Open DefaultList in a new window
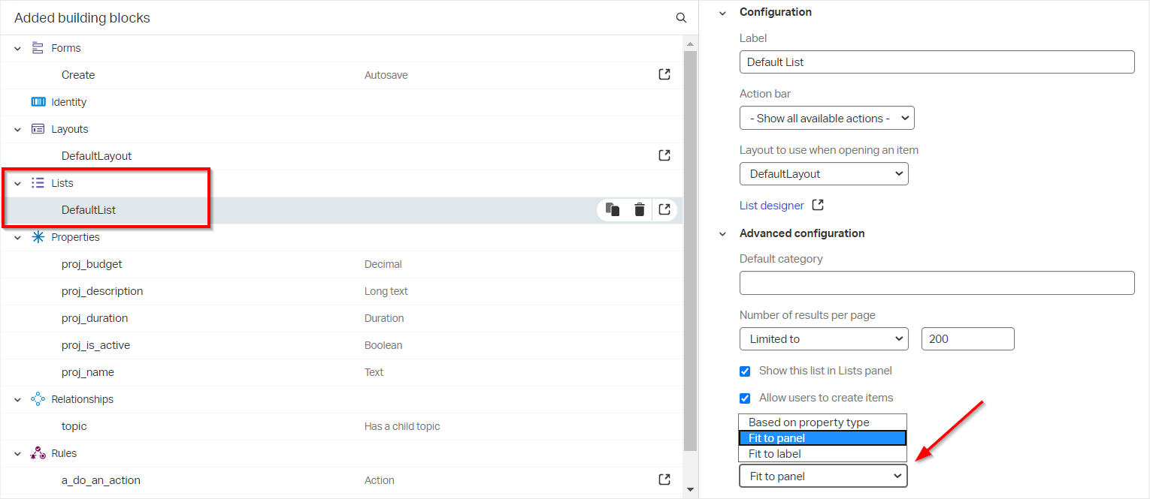The width and height of the screenshot is (1150, 499). 664,210
